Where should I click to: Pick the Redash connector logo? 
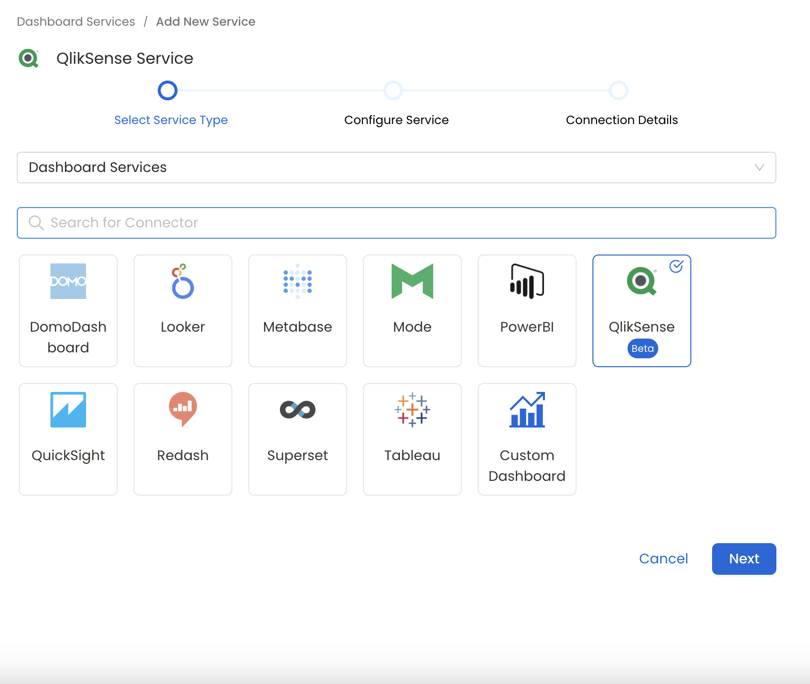(x=182, y=410)
